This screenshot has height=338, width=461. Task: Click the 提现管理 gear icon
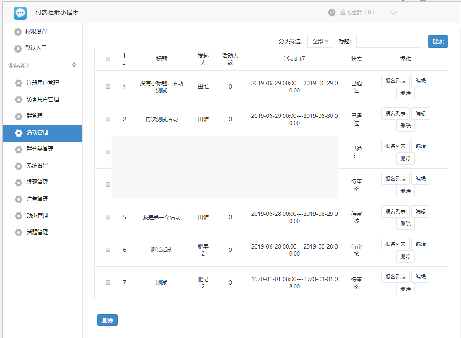click(x=19, y=182)
